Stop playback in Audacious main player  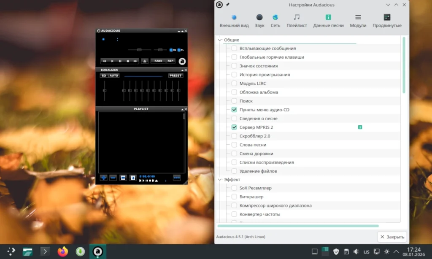(x=128, y=61)
